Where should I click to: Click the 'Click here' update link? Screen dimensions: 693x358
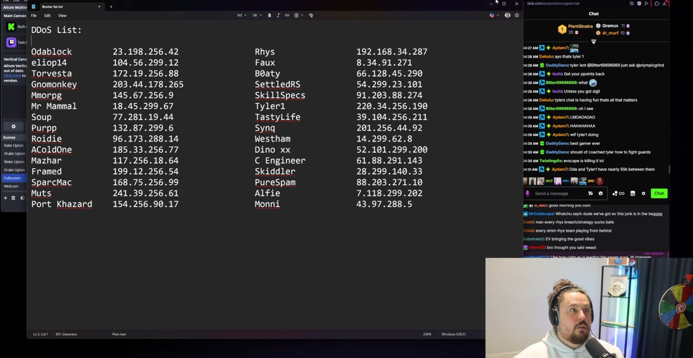point(13,76)
